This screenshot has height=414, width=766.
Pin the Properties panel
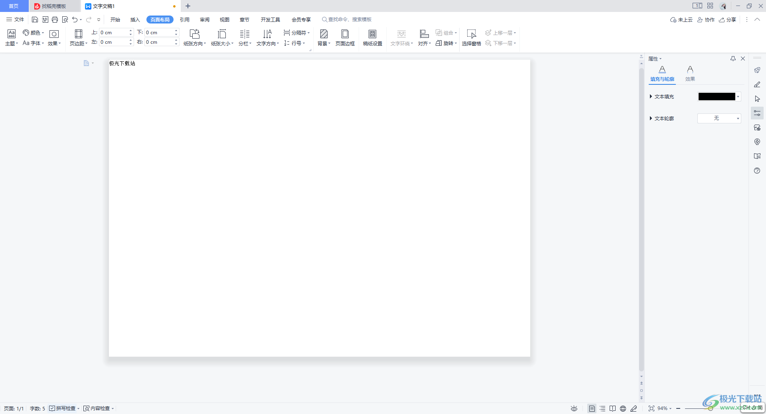pyautogui.click(x=733, y=59)
